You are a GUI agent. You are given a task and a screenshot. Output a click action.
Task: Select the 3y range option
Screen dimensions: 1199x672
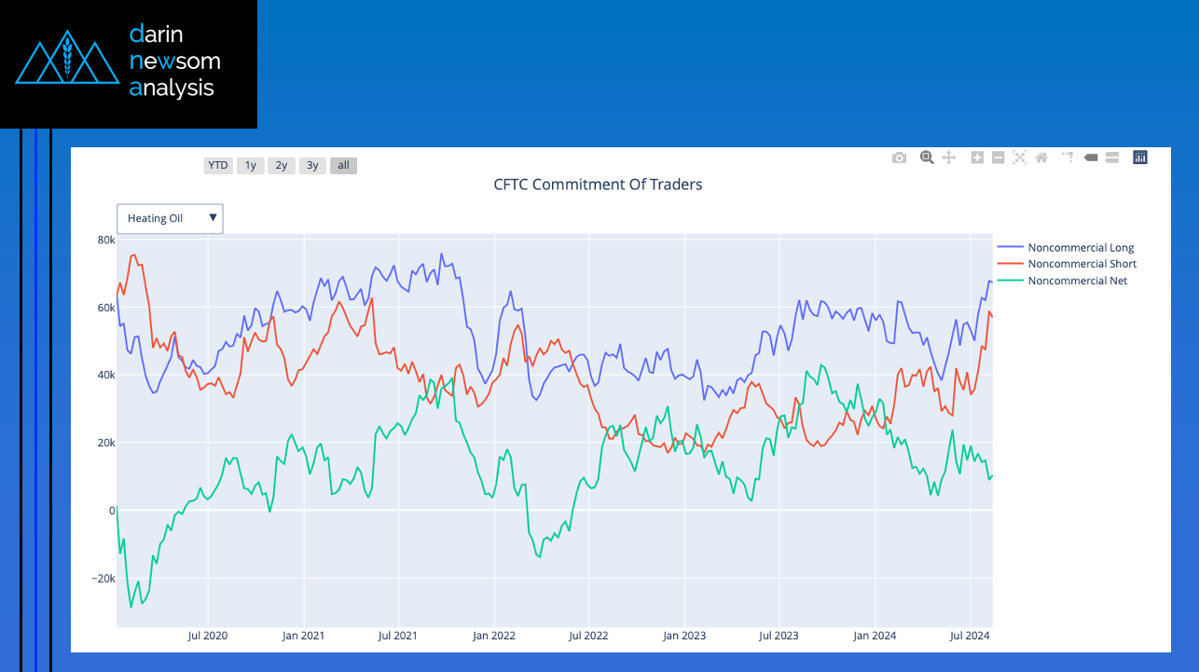(312, 166)
